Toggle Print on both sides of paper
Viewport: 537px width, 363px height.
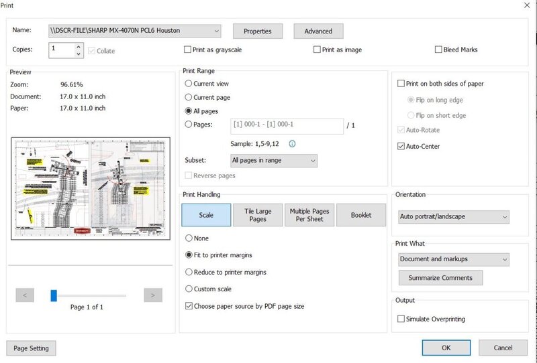401,84
